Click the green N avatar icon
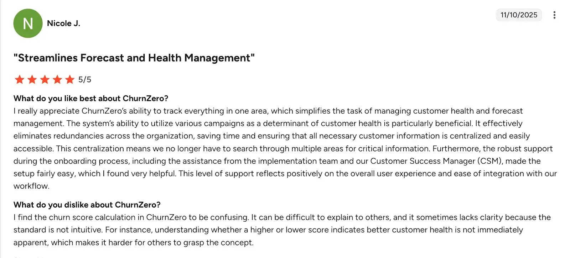 pos(28,23)
